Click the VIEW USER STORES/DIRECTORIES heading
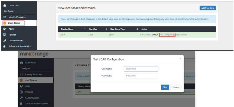 pyautogui.click(x=77, y=8)
